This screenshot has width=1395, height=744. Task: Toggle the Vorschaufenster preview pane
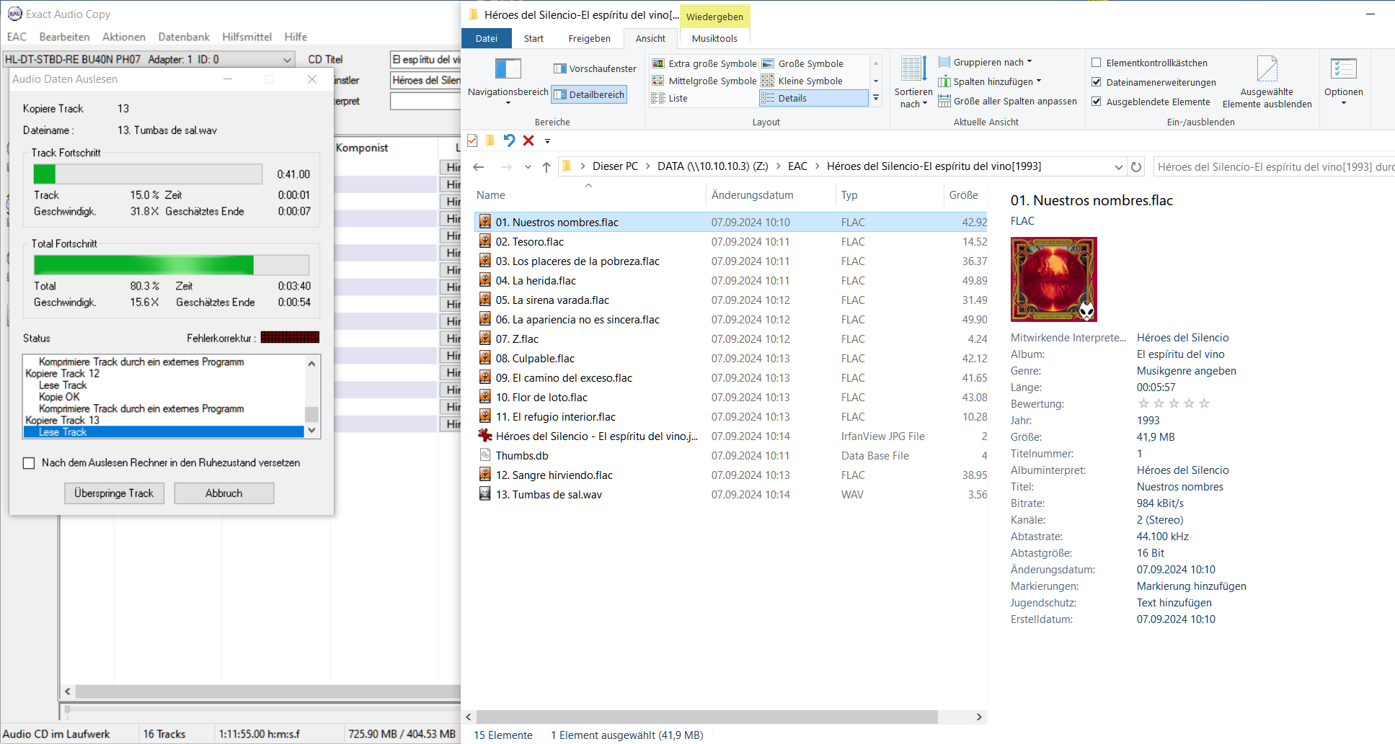[595, 68]
